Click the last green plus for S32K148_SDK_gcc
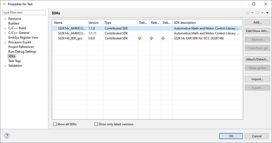This screenshot has width=272, height=143. click(x=163, y=38)
